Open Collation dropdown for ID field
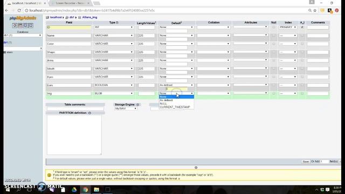 pos(213,27)
